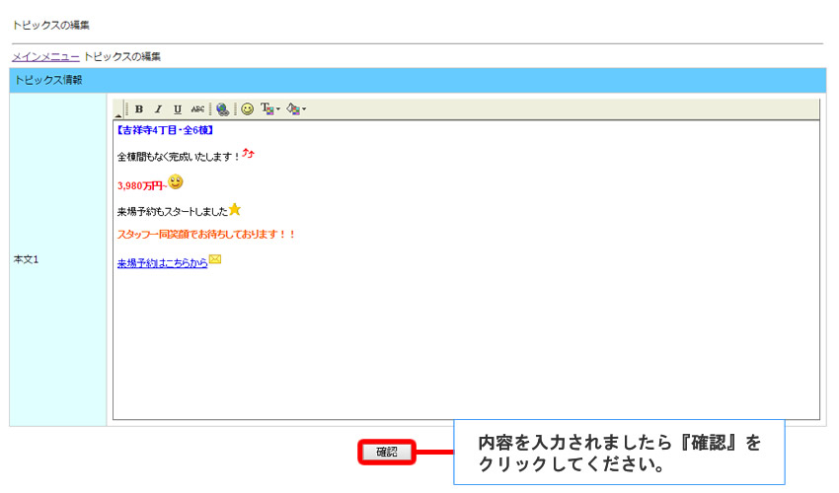
Task: Follow the 来場予約はこちらから link
Action: tap(162, 263)
